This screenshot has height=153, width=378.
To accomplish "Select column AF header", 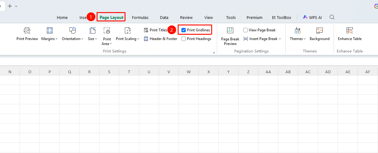I will 368,72.
